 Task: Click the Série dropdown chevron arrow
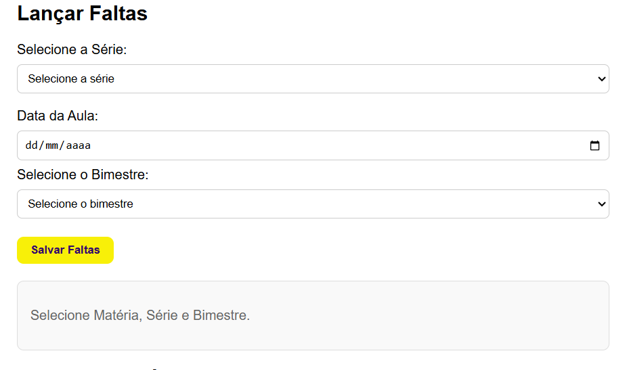(x=602, y=79)
